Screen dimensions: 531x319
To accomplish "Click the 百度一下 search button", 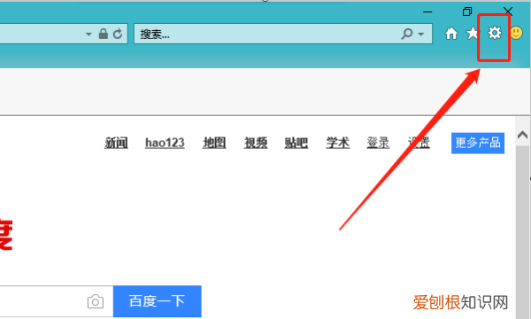I will point(158,301).
